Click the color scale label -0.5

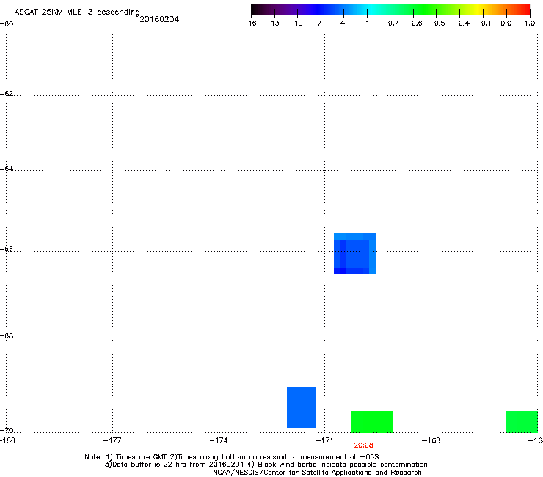pyautogui.click(x=437, y=23)
